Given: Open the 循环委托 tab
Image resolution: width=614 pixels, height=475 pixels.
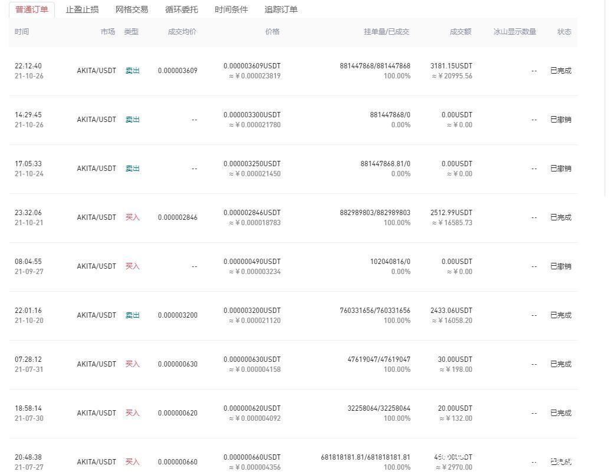Looking at the screenshot, I should [182, 9].
